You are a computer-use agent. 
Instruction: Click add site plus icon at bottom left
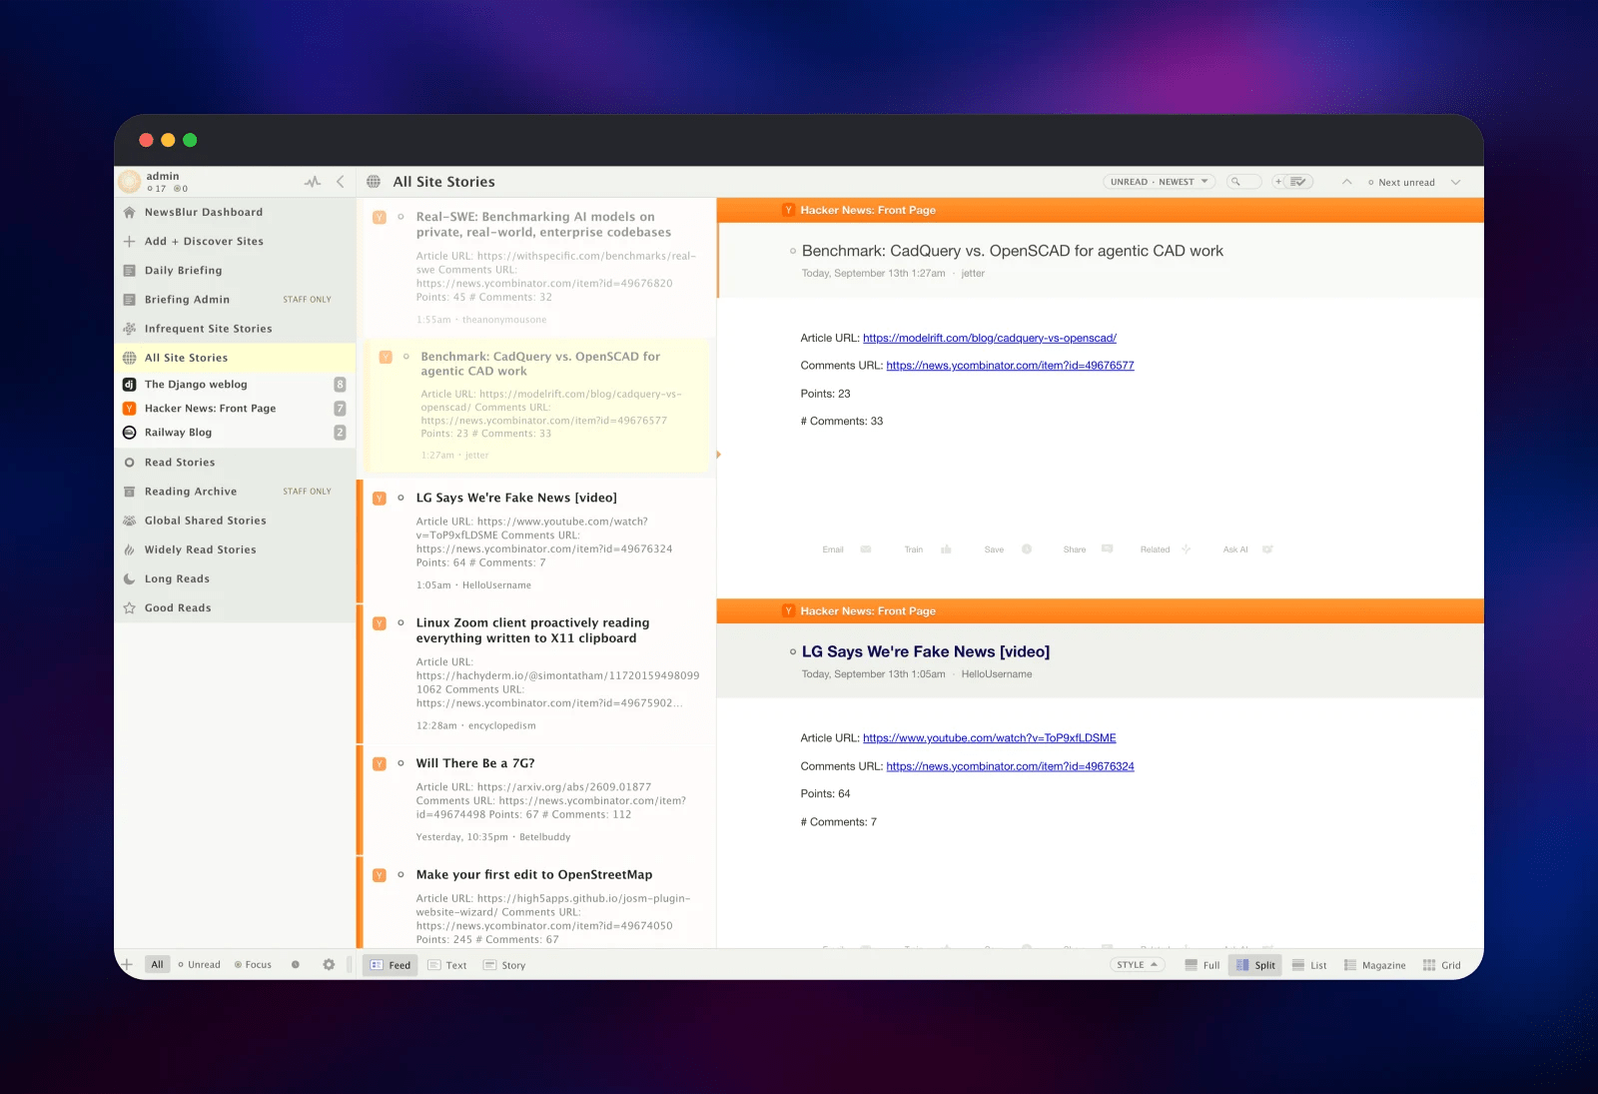[x=127, y=964]
